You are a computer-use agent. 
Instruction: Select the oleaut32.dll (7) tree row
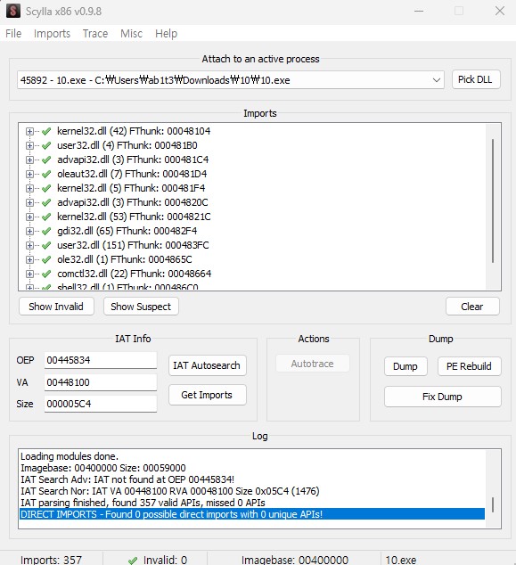coord(132,174)
